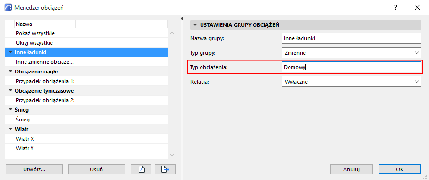The height and width of the screenshot is (180, 429).
Task: Click the Nazwa column header
Action: tap(45, 24)
